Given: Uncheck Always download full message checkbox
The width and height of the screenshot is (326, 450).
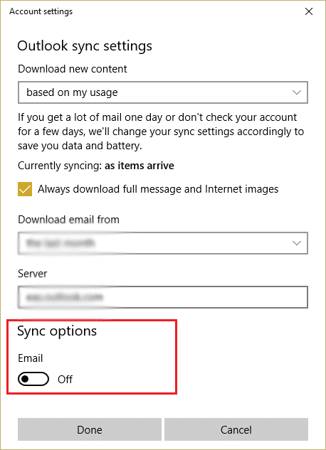Looking at the screenshot, I should 25,189.
